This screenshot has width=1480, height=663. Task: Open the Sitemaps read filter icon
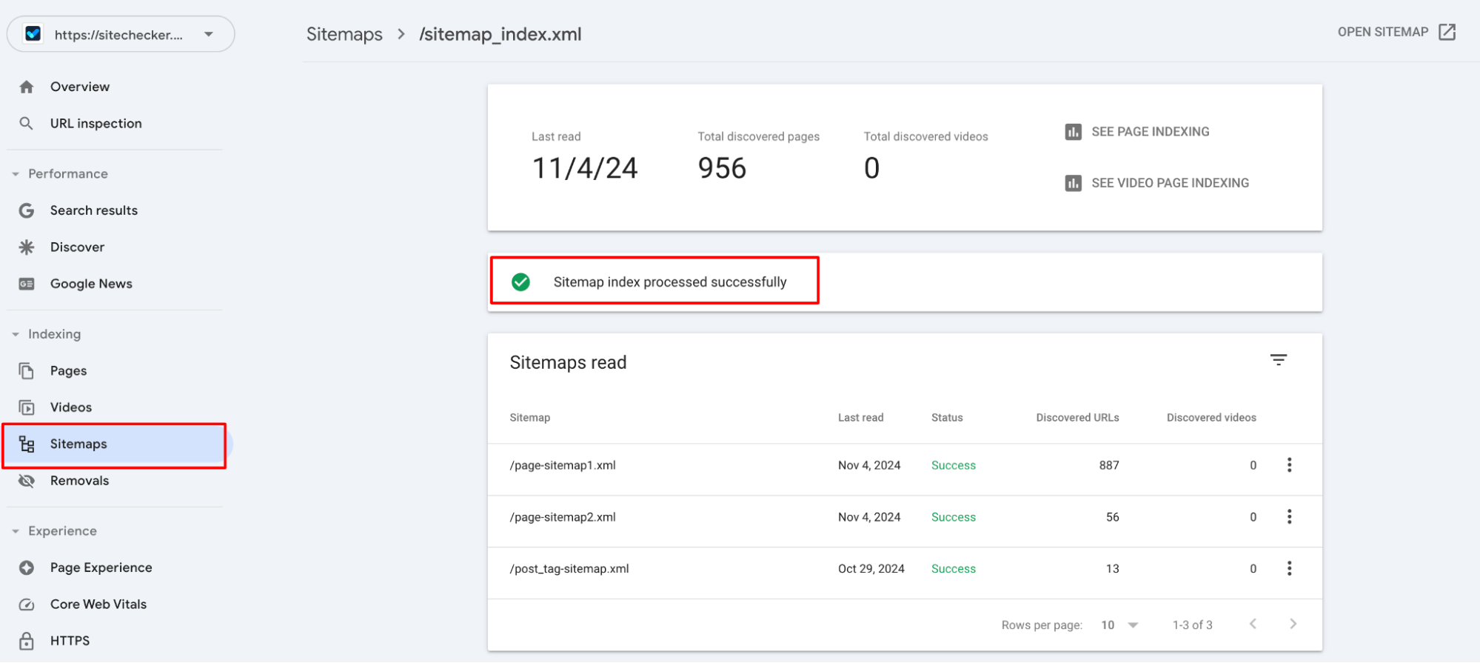coord(1279,360)
